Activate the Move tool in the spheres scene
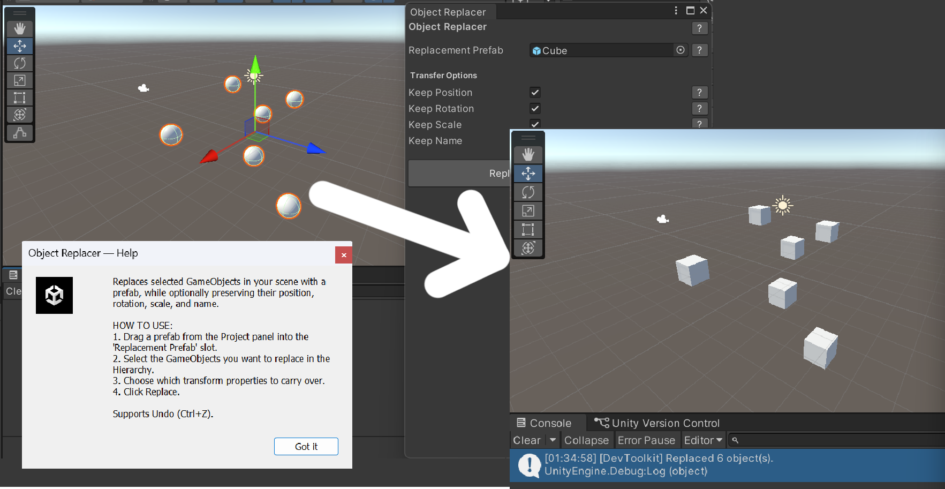Viewport: 945px width, 489px height. click(x=20, y=46)
